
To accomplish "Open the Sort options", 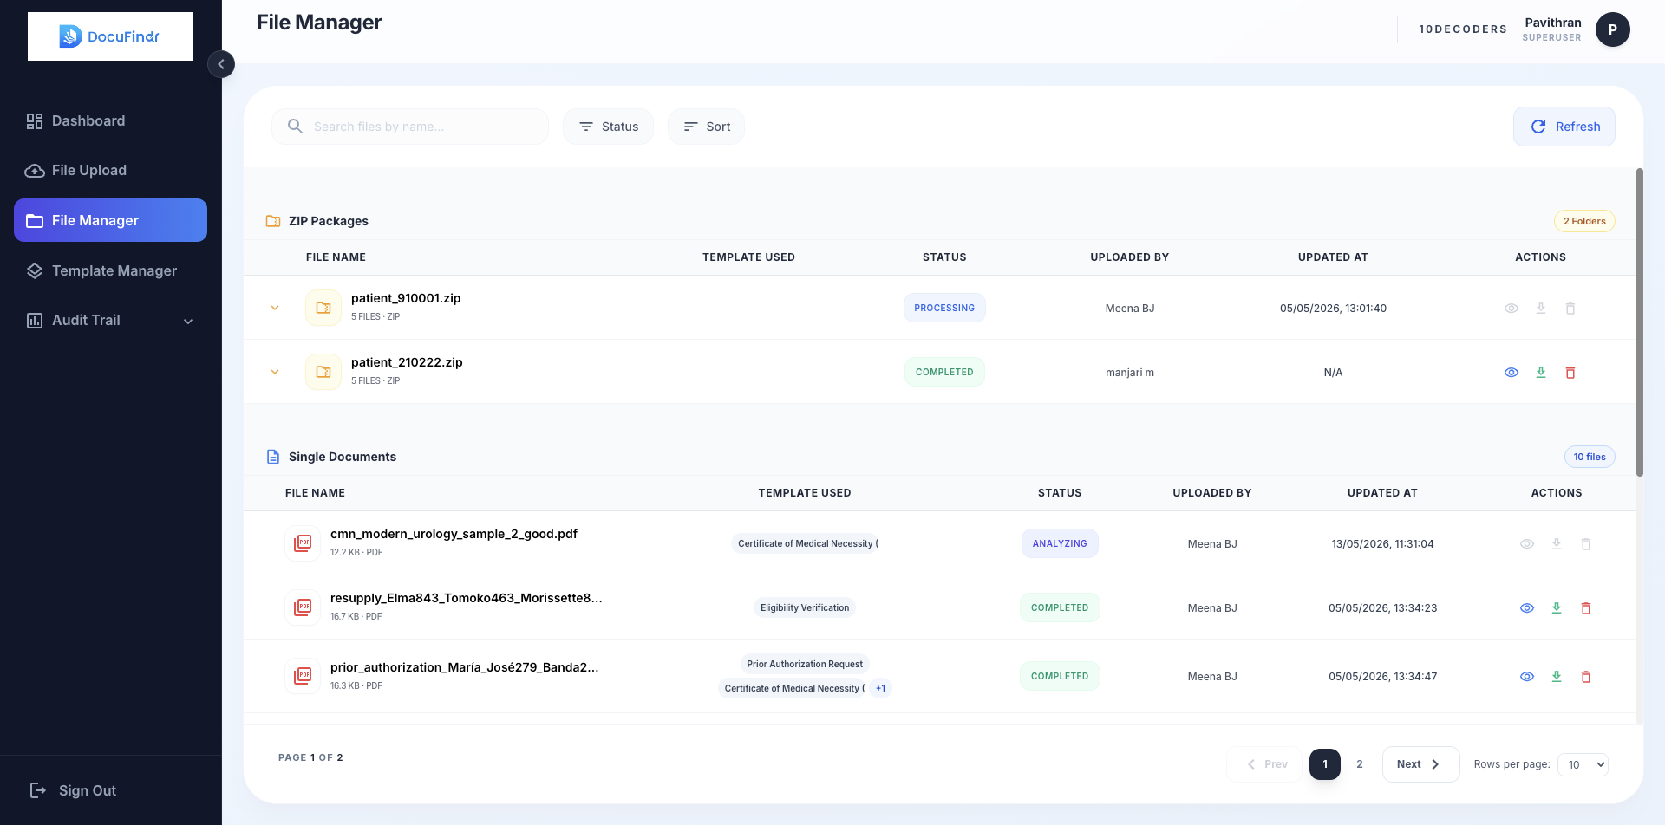I will (x=706, y=127).
